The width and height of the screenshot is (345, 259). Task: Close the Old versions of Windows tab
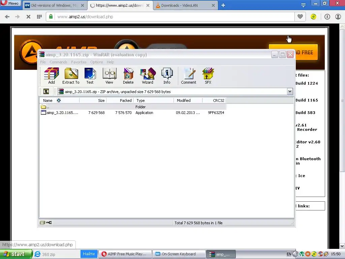click(83, 5)
